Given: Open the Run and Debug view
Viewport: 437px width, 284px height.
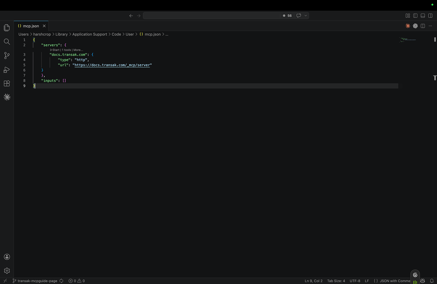Looking at the screenshot, I should (7, 69).
